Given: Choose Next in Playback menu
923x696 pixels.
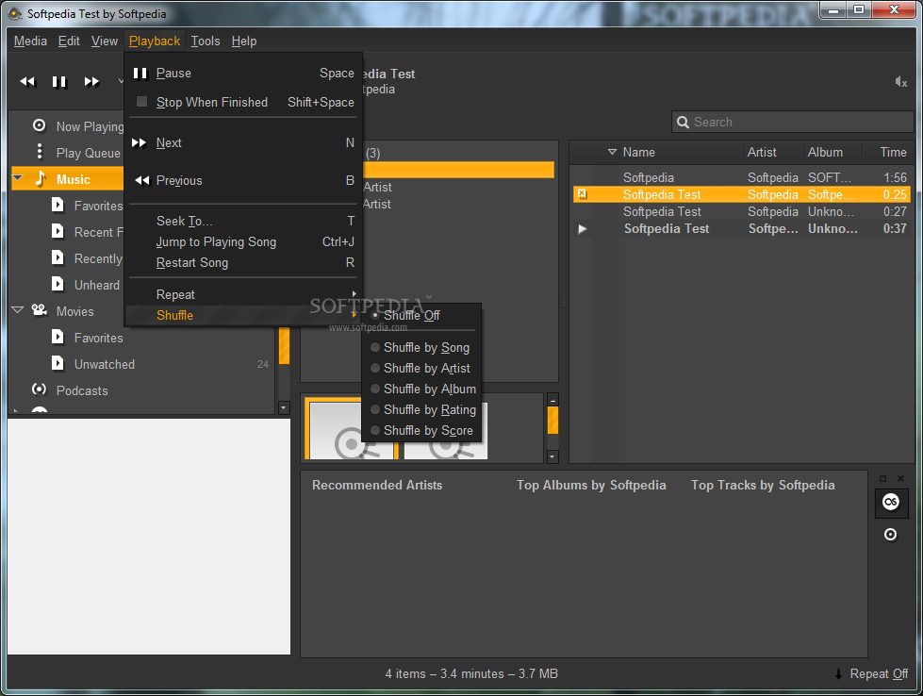Looking at the screenshot, I should [242, 142].
